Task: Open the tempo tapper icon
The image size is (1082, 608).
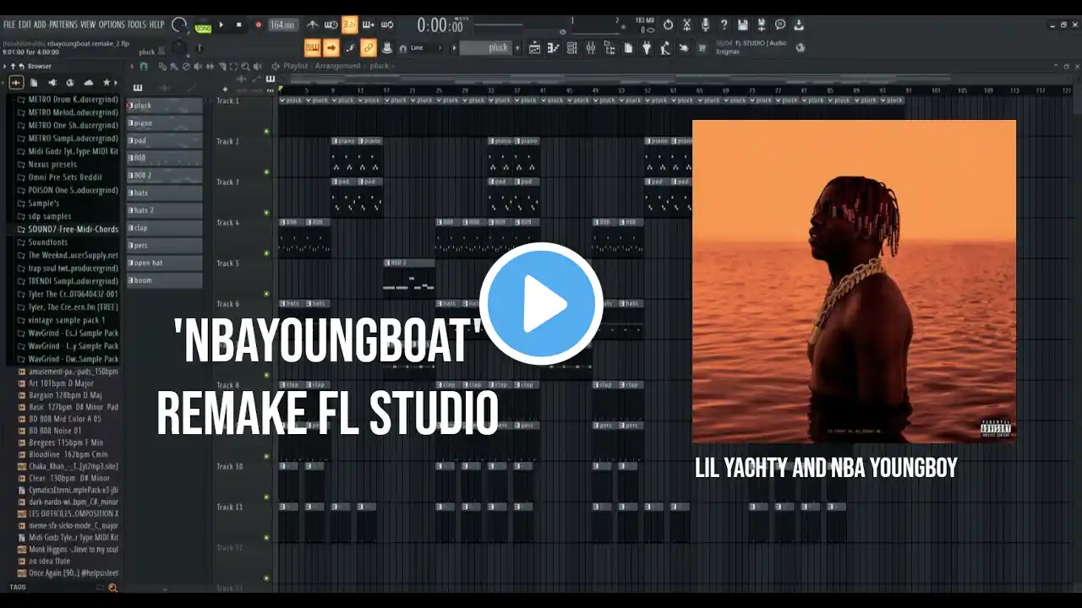Action: 664,48
